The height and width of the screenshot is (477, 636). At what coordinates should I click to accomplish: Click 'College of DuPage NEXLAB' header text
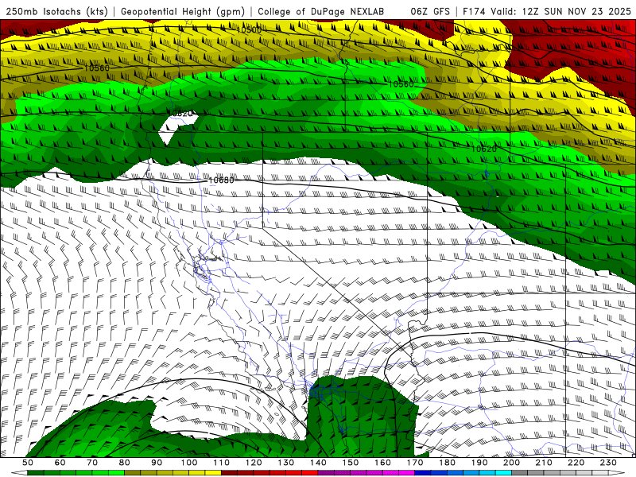click(321, 12)
